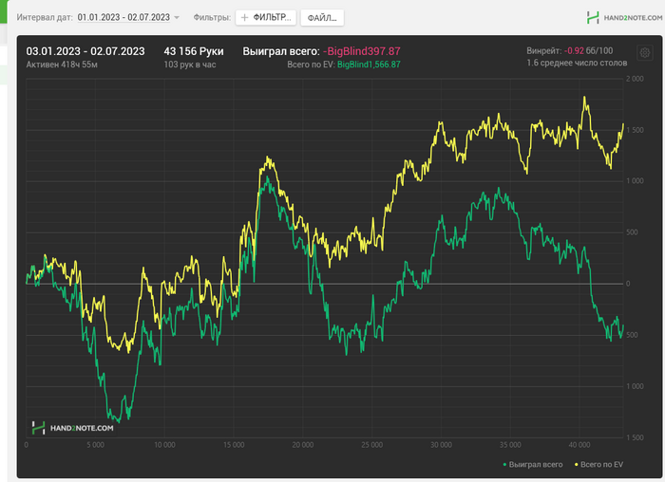Screen dimensions: 665x482
Task: Add a new filter with the ФИЛЬТР button
Action: click(x=266, y=17)
